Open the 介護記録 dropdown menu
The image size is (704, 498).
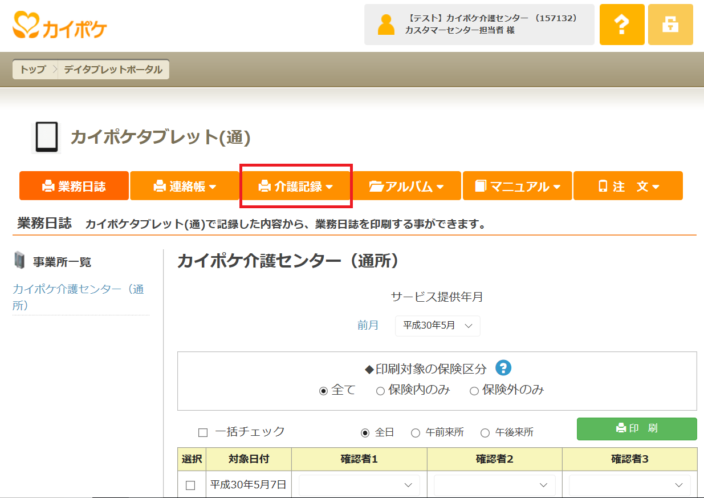[x=295, y=186]
